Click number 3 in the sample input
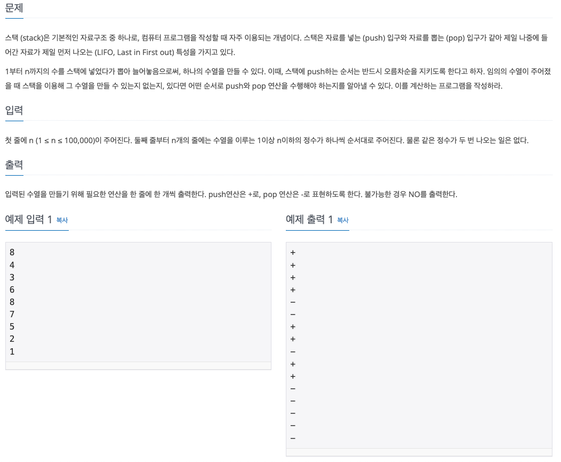The width and height of the screenshot is (561, 462). (x=12, y=277)
